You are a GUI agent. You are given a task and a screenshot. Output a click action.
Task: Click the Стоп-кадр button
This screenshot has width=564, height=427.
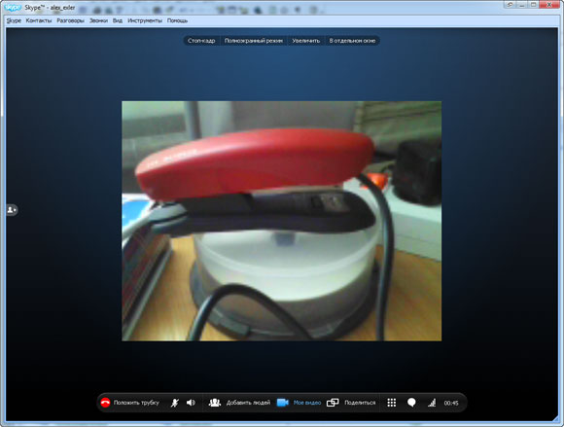201,41
